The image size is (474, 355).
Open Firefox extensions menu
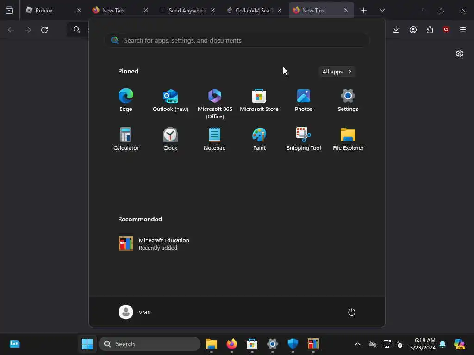tap(430, 30)
